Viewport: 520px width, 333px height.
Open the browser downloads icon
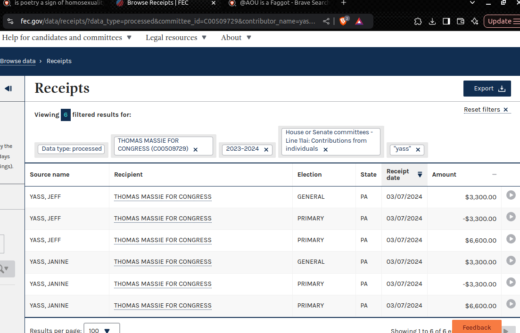(432, 21)
